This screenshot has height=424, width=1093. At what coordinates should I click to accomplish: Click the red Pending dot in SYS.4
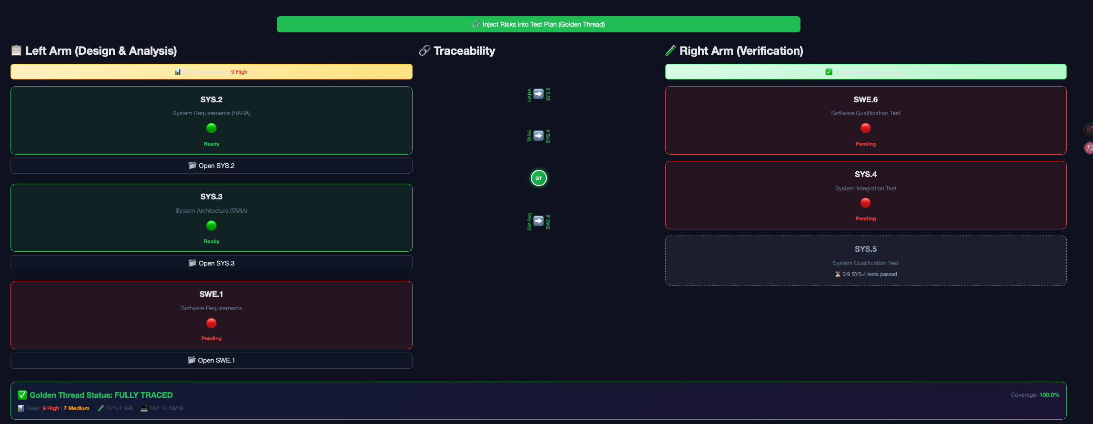(x=865, y=203)
